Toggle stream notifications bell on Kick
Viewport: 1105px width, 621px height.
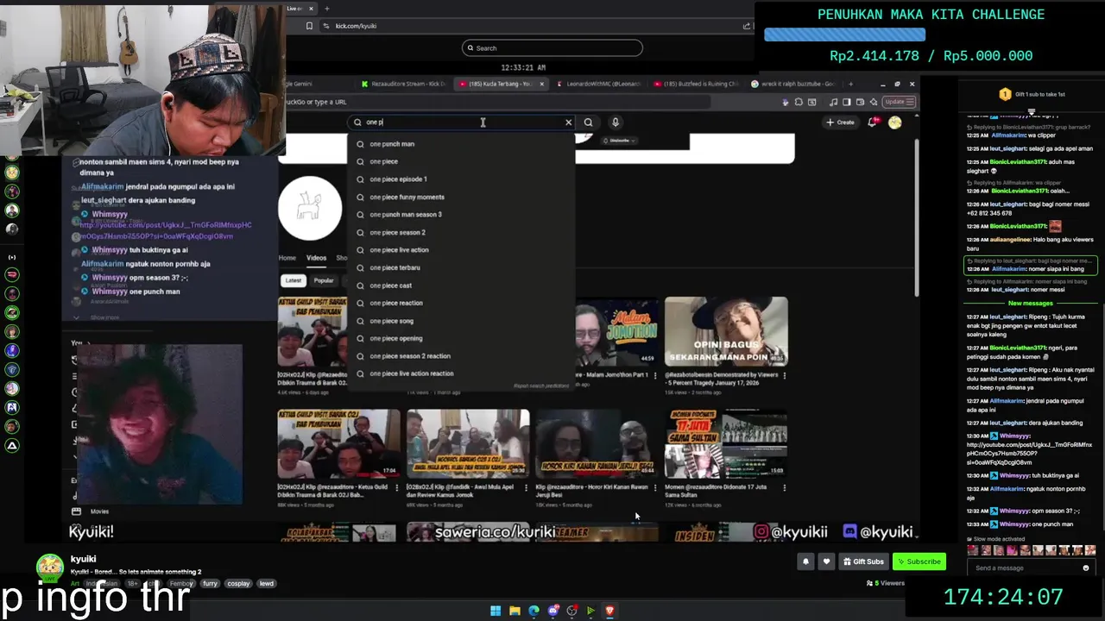pos(805,561)
